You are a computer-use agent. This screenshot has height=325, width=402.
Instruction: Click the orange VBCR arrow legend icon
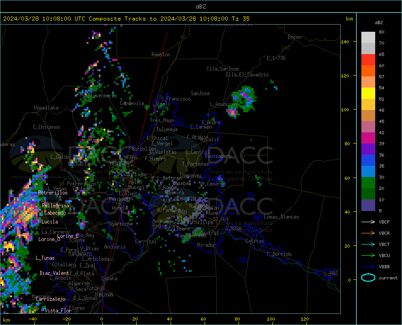coord(368,233)
